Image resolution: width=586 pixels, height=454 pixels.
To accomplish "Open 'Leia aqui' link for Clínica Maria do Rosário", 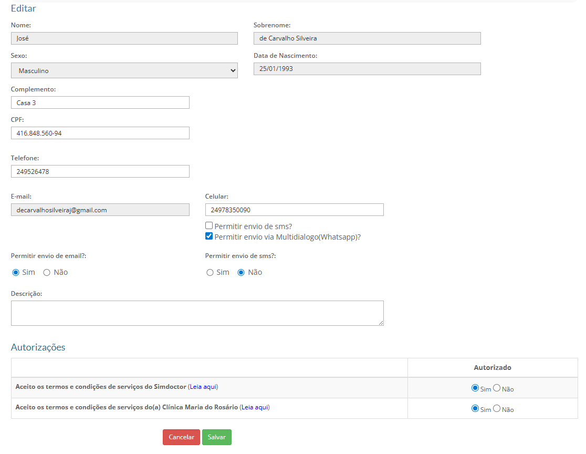I will tap(255, 407).
